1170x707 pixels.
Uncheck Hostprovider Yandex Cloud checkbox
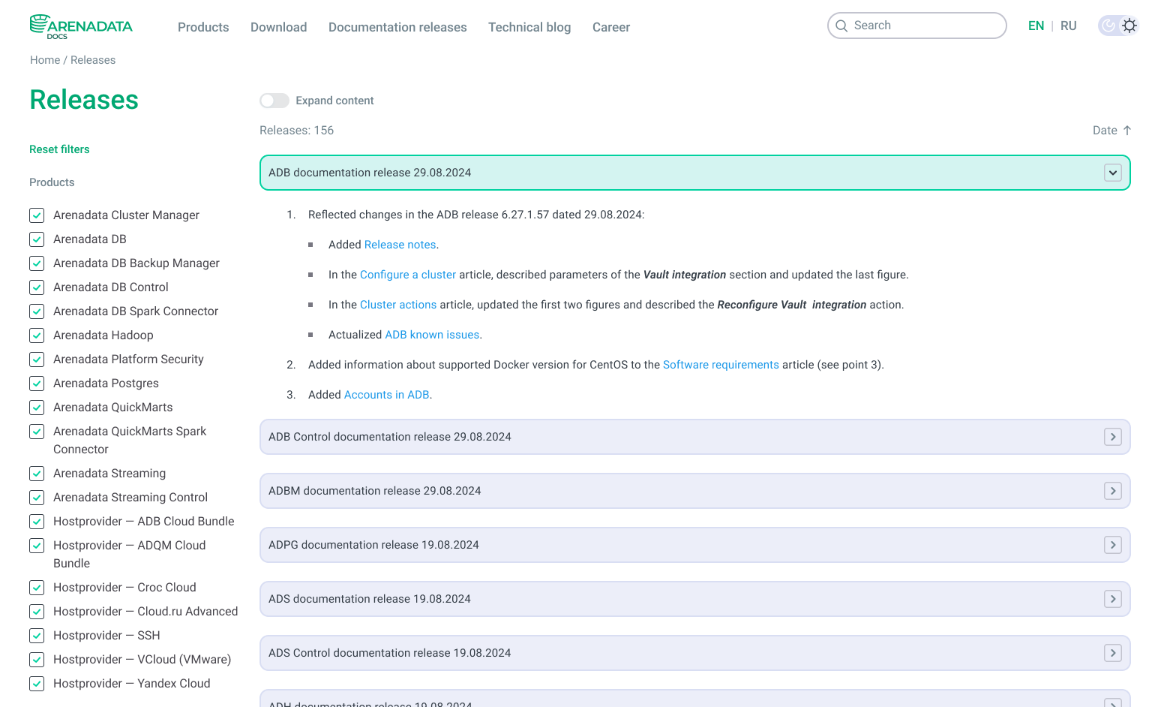37,684
